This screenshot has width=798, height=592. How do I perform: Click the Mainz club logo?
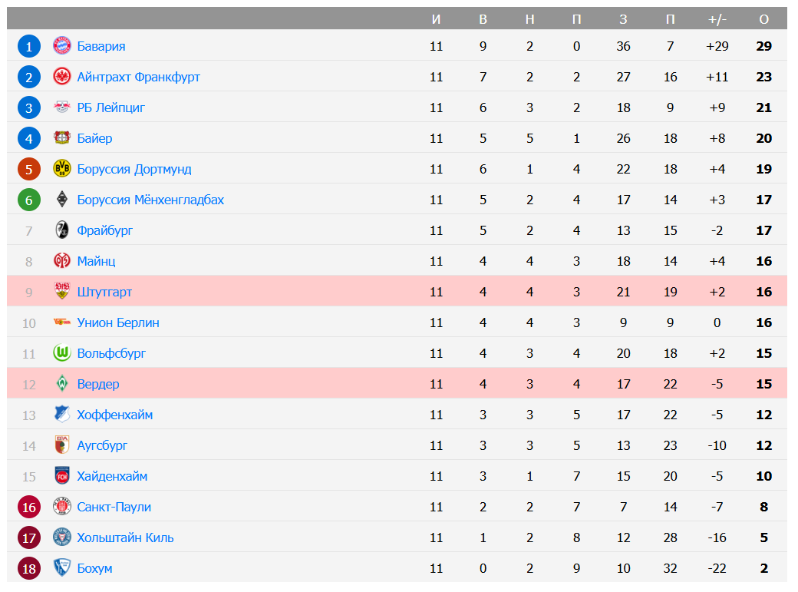coord(61,261)
